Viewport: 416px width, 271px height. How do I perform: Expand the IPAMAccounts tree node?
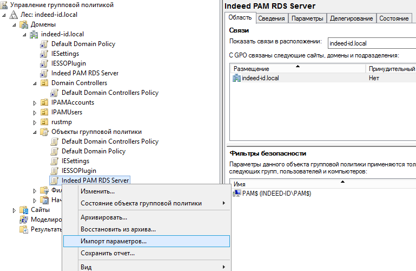pos(35,102)
